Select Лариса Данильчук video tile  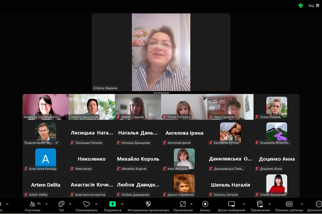pos(92,107)
